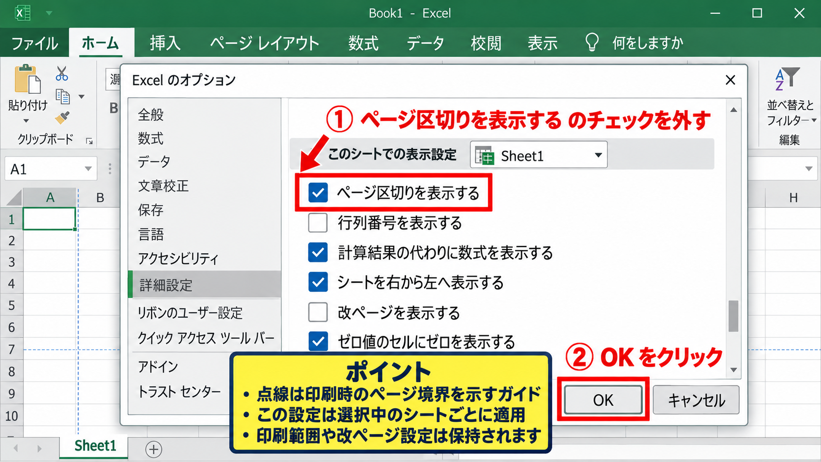The height and width of the screenshot is (462, 821).
Task: Close the Excel Options dialog with X
Action: pyautogui.click(x=730, y=80)
